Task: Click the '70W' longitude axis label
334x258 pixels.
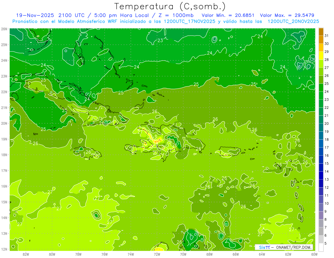Action: coord(183,254)
